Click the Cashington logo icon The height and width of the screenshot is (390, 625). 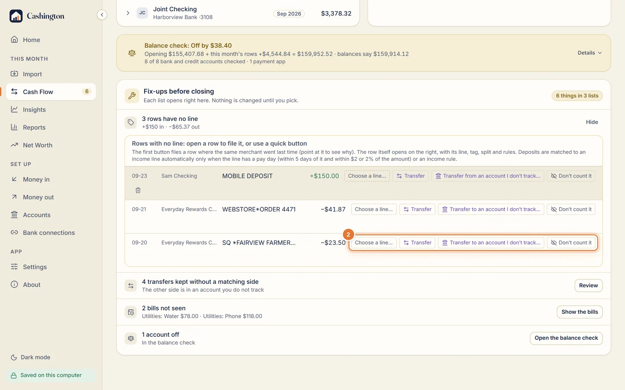pyautogui.click(x=16, y=16)
